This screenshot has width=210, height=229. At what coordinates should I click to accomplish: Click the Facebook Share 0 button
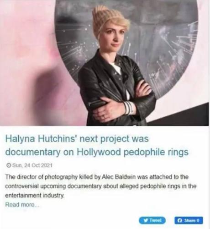pos(189,220)
